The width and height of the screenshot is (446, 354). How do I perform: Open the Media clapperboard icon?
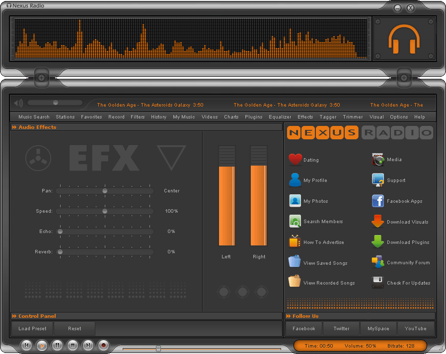click(x=378, y=159)
